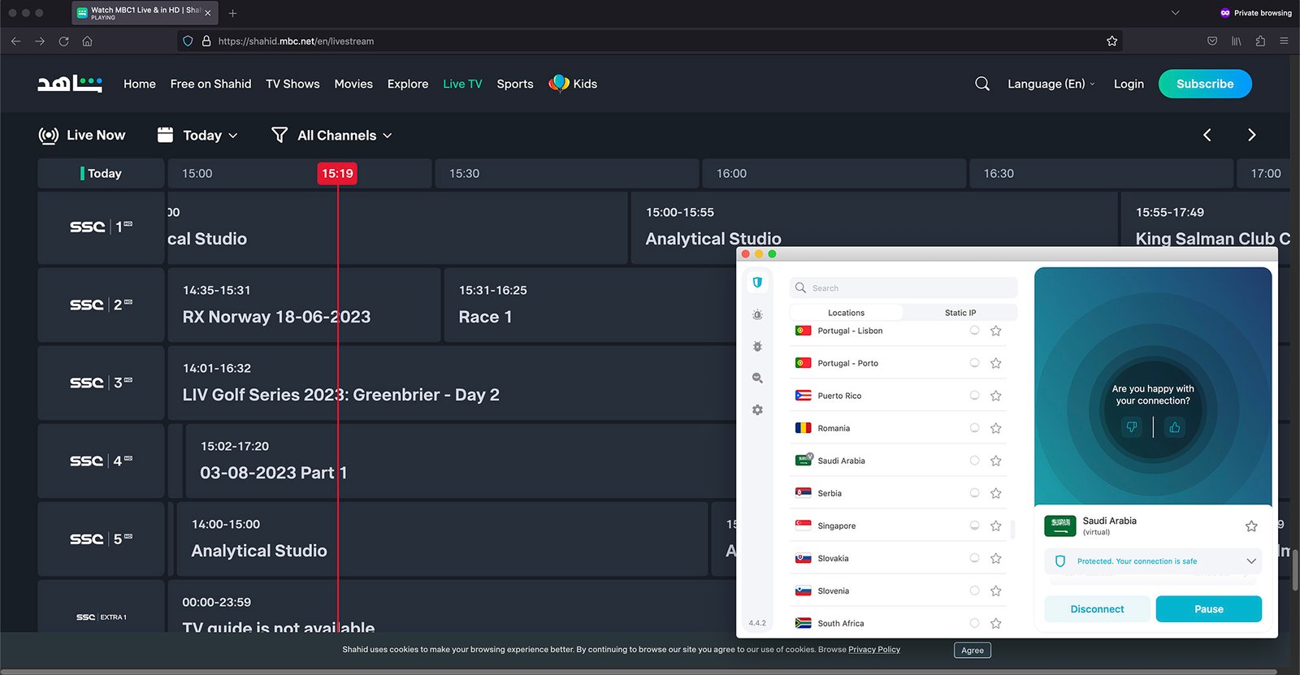Switch to the Static IP tab
Screen dimensions: 1300x675
tap(960, 313)
